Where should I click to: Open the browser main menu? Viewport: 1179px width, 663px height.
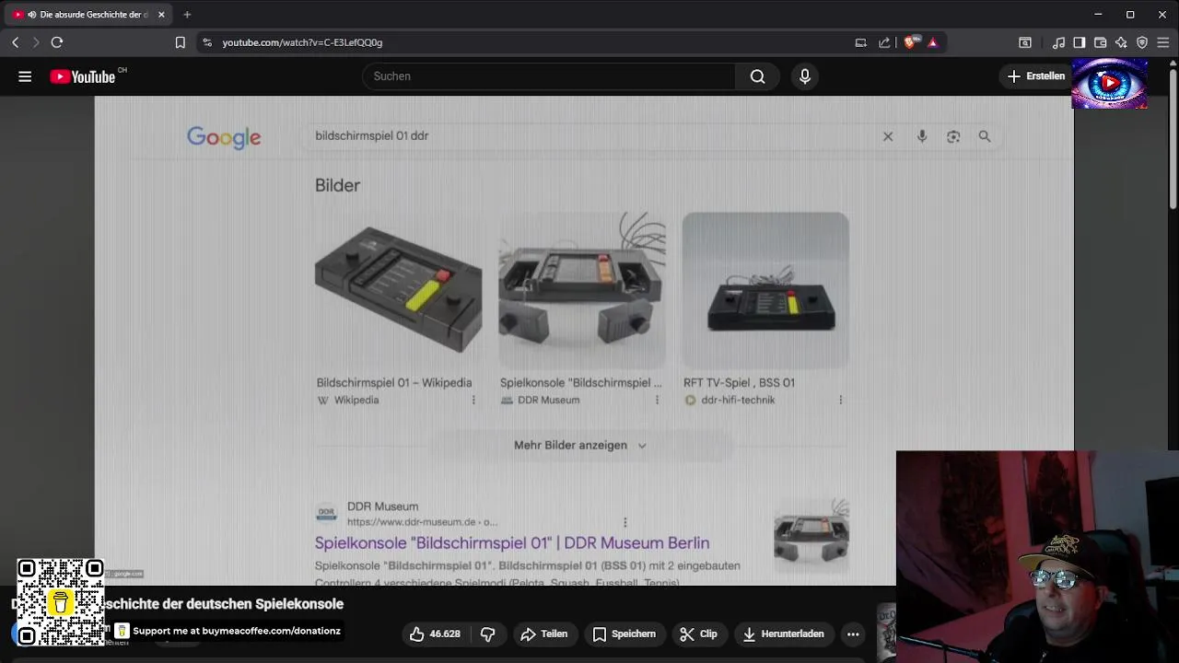coord(1163,42)
